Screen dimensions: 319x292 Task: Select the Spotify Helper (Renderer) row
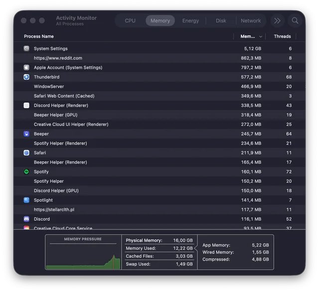[x=159, y=143]
